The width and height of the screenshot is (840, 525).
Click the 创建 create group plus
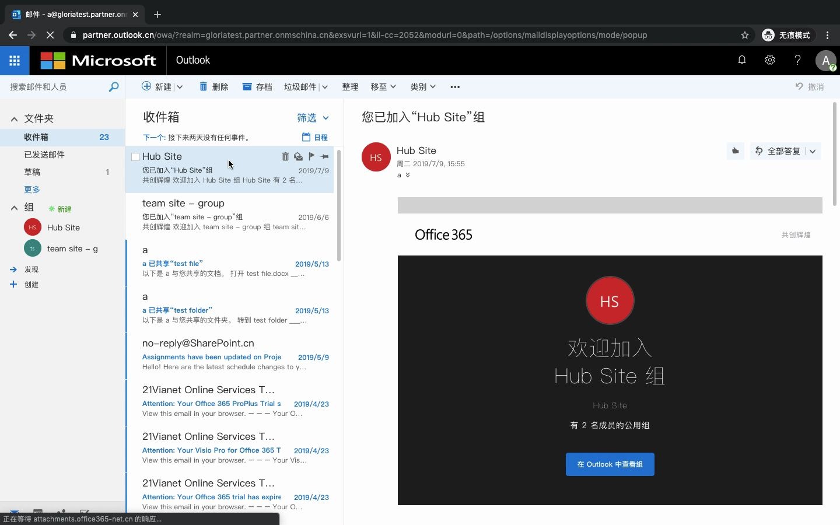[x=13, y=285]
